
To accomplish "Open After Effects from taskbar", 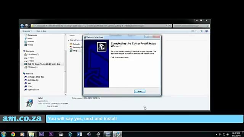I will coord(42,134).
